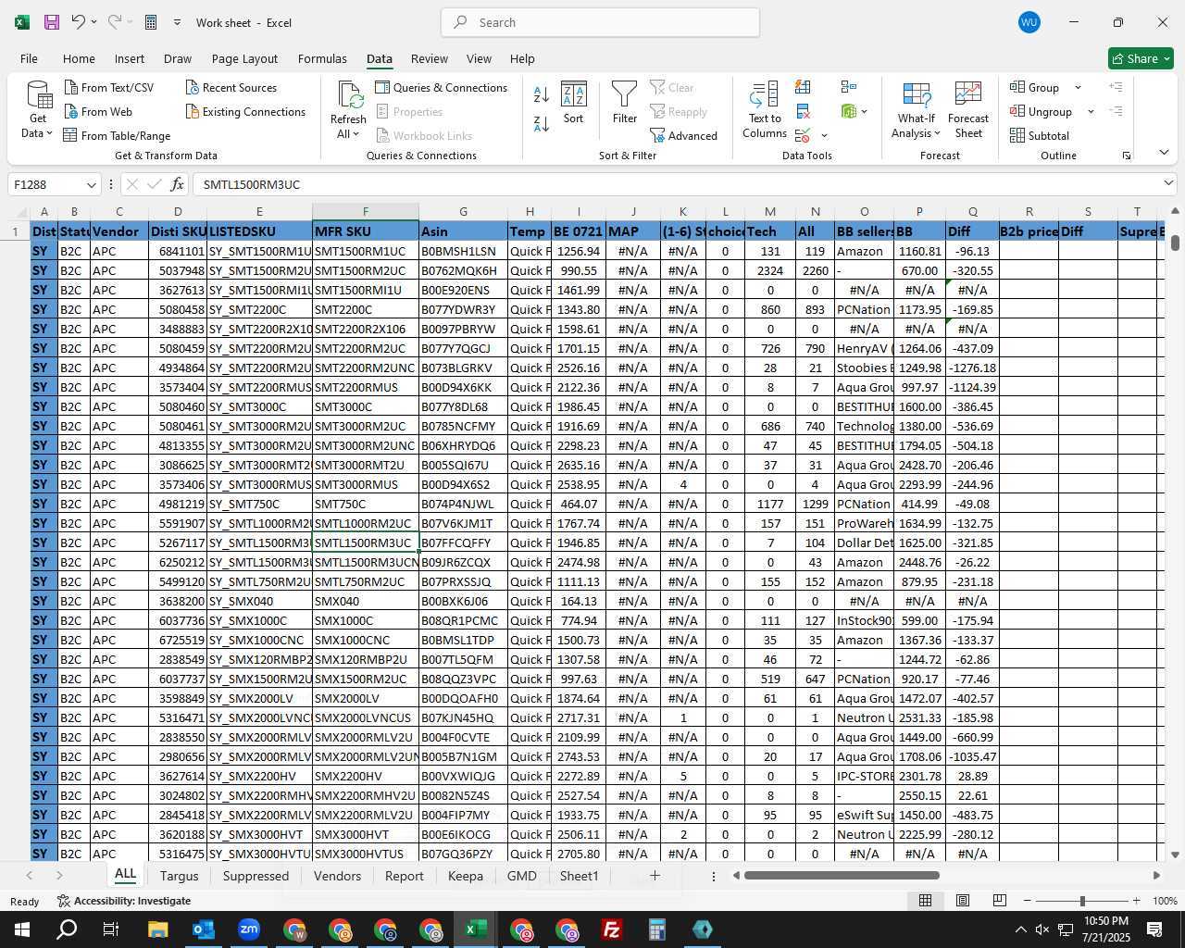Click the Insert Function fx icon
Viewport: 1185px width, 948px height.
coord(177,184)
